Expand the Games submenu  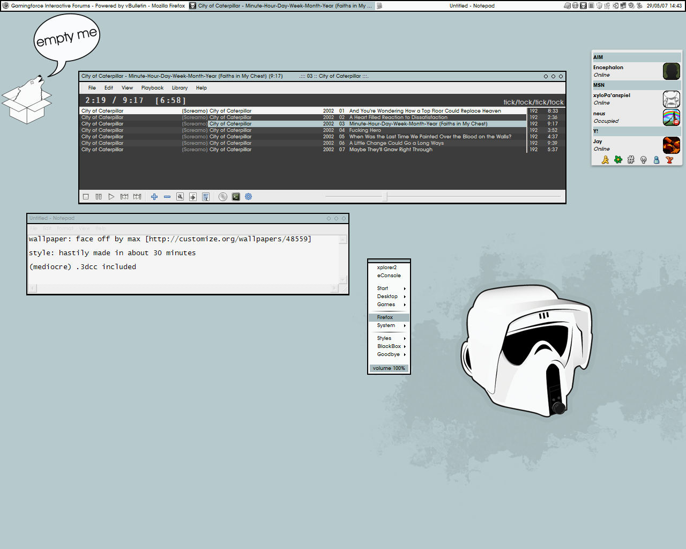(x=389, y=305)
